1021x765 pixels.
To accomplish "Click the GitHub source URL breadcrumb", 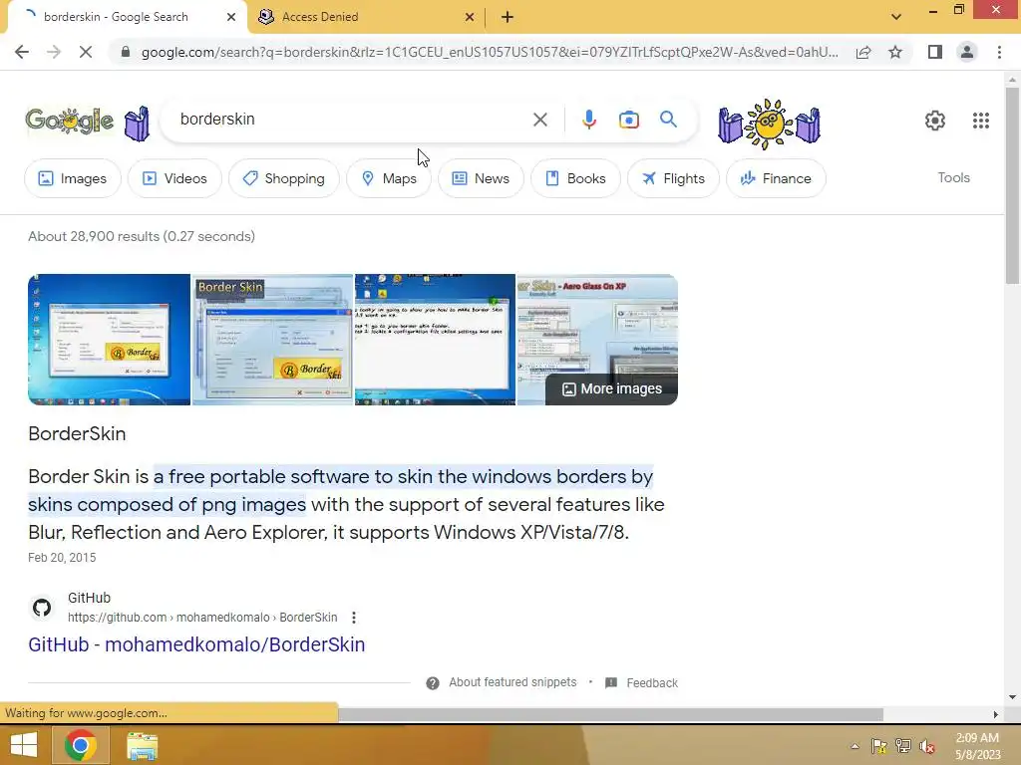I will (x=201, y=618).
